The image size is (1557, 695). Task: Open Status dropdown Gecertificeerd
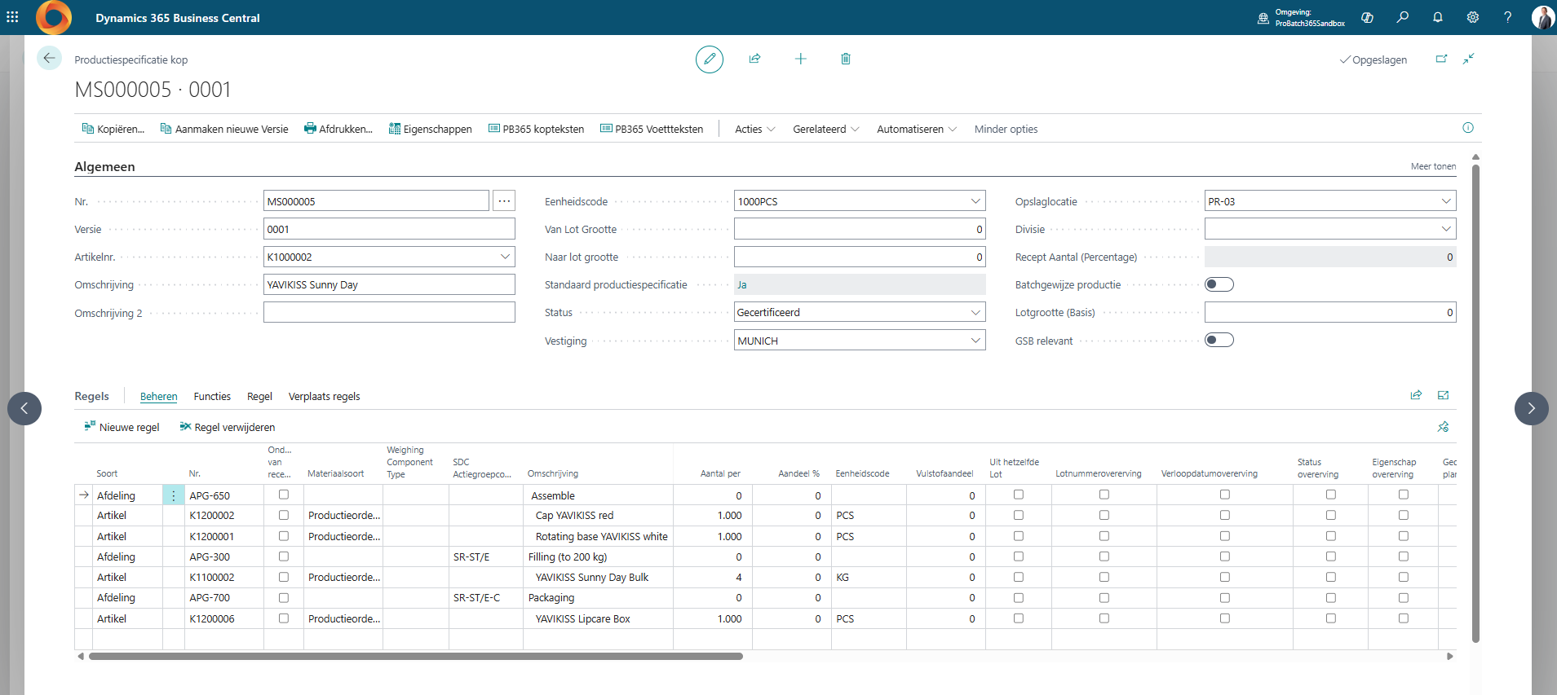point(975,312)
